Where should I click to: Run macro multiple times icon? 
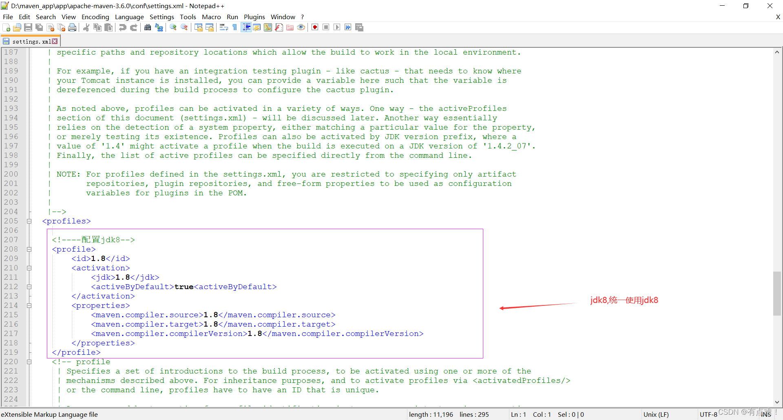pyautogui.click(x=348, y=27)
